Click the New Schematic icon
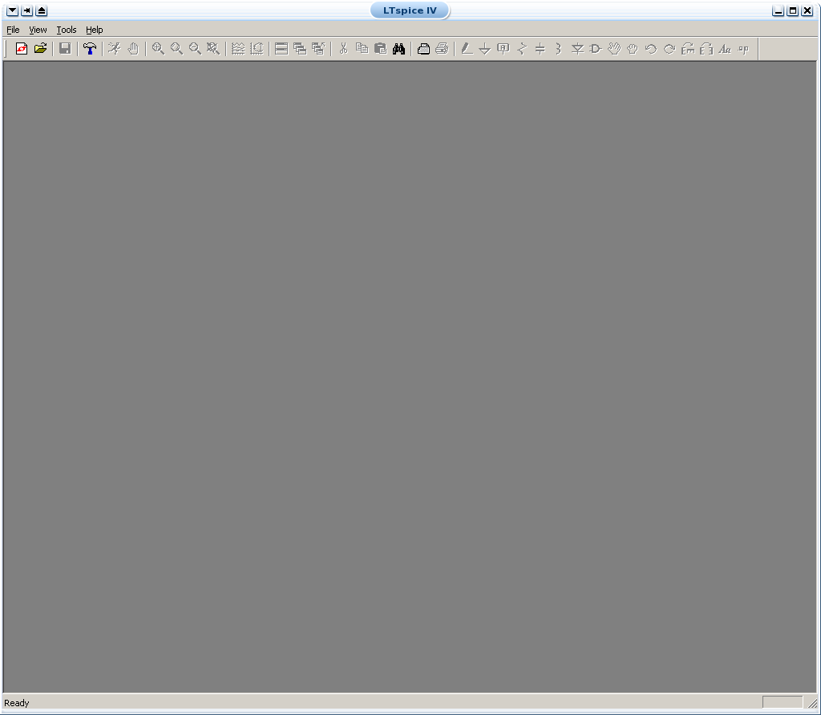This screenshot has width=821, height=715. [x=22, y=49]
